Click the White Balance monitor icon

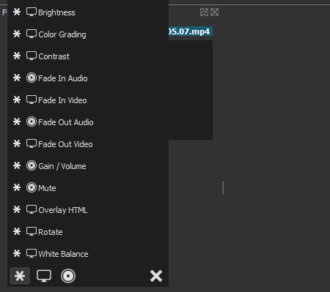click(32, 253)
